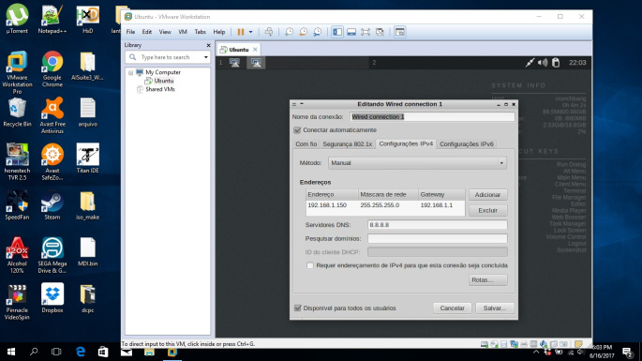Open the Tabs menu
Image resolution: width=642 pixels, height=361 pixels.
point(201,32)
